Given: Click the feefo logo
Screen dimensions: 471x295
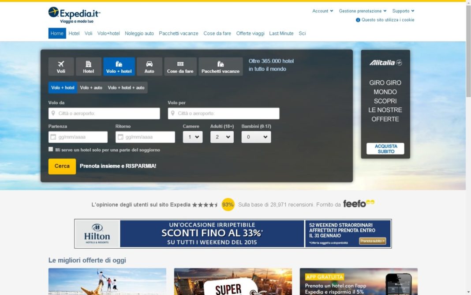Looking at the screenshot, I should tap(359, 204).
